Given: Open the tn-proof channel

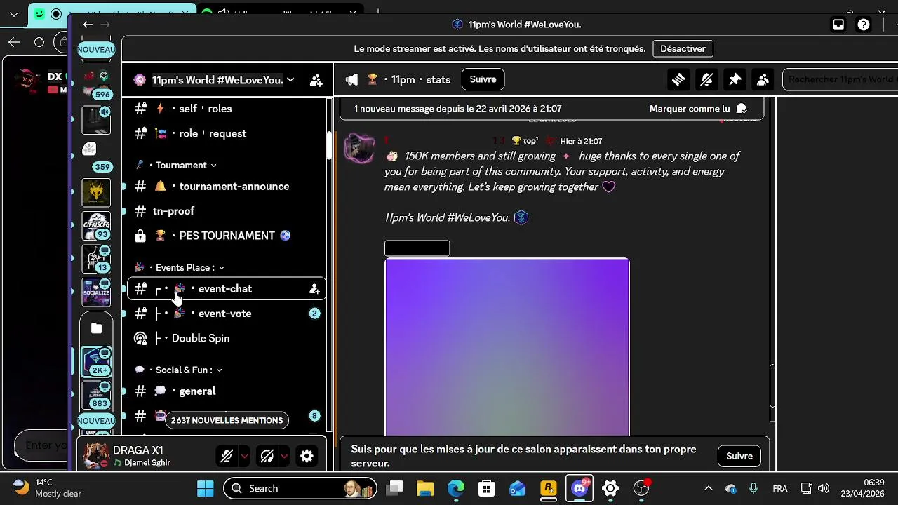Looking at the screenshot, I should click(x=226, y=211).
